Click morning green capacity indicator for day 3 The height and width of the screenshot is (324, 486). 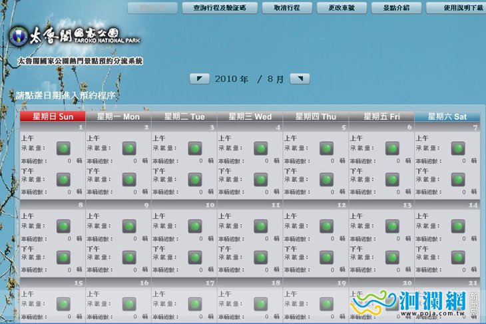point(195,148)
